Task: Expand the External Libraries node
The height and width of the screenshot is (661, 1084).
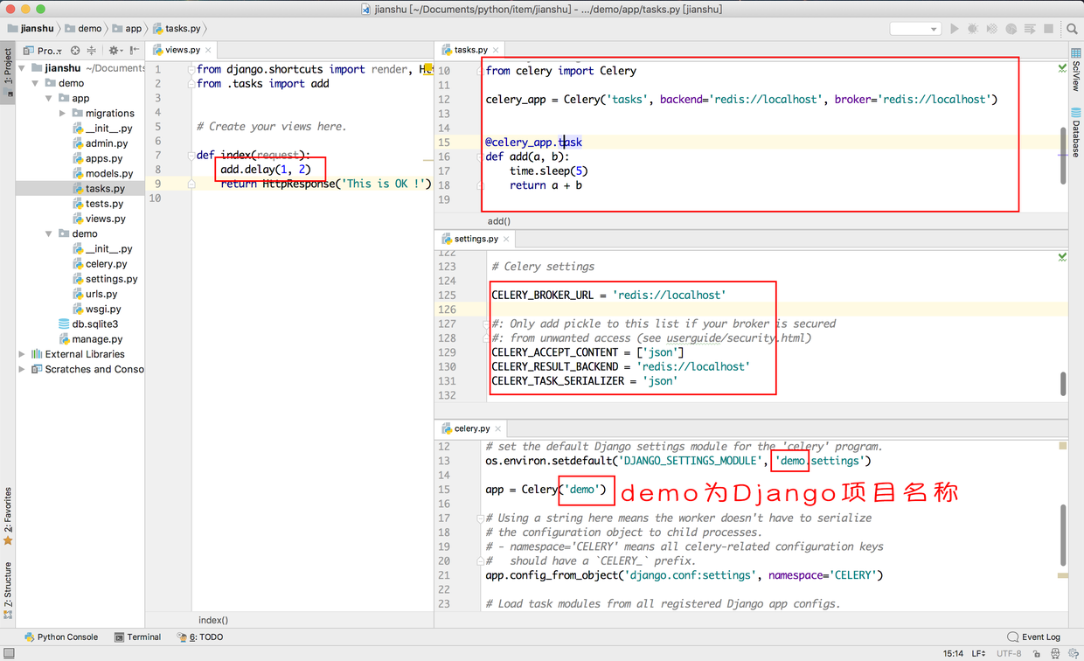Action: point(22,354)
